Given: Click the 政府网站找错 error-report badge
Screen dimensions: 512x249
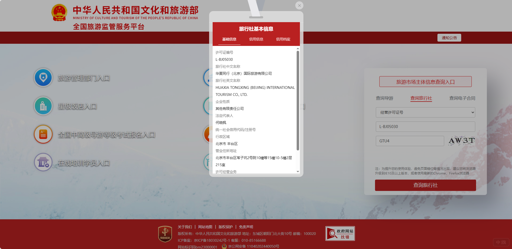Looking at the screenshot, I should tap(340, 233).
